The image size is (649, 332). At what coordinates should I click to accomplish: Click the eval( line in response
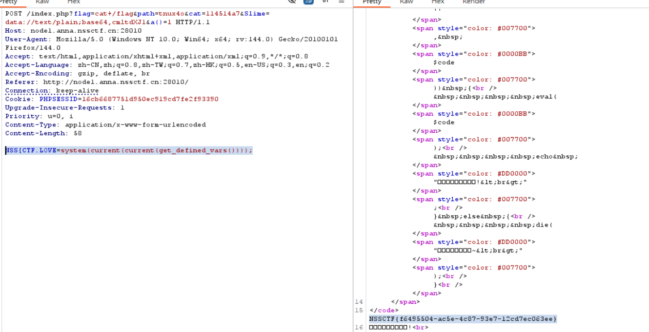[495, 97]
